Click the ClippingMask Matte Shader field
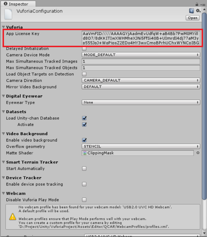 click(x=138, y=153)
